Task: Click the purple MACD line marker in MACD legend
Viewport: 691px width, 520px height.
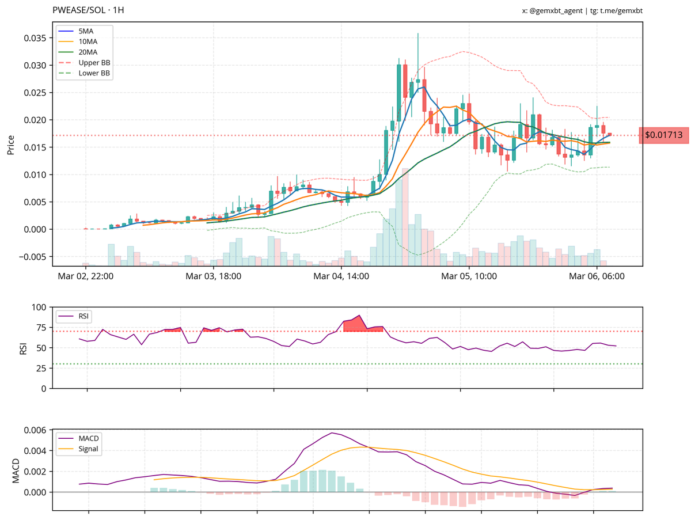Action: (x=65, y=437)
